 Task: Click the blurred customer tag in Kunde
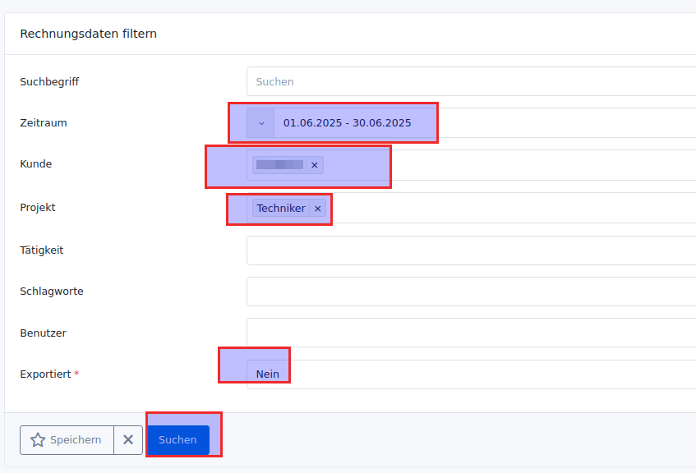tap(279, 165)
